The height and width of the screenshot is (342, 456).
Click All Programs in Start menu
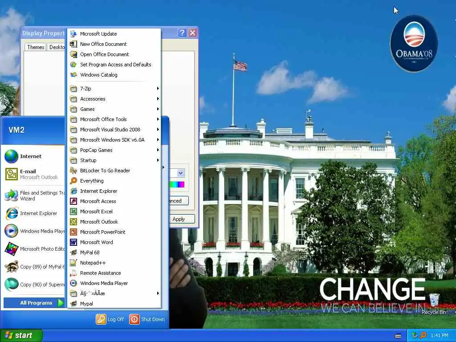coord(34,303)
